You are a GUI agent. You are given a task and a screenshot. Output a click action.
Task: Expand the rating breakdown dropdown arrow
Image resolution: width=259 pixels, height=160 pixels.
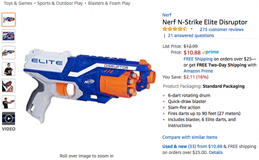191,29
